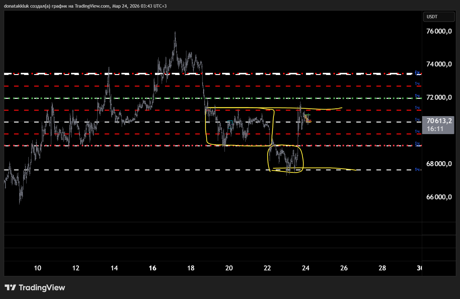Screen dimensions: 460x299
Task: Click the chart's highest price peak near 76000
Action: coord(175,32)
